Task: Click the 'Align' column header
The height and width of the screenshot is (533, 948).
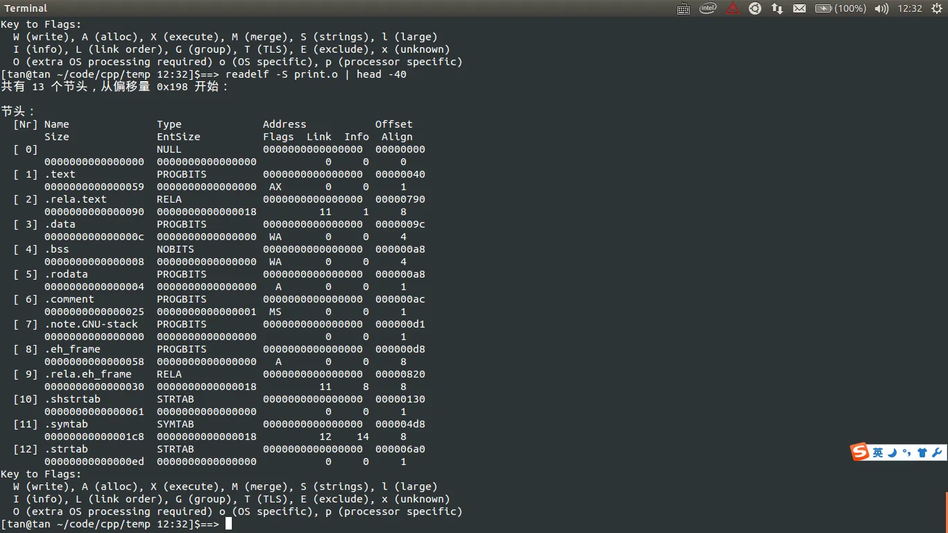Action: click(397, 137)
